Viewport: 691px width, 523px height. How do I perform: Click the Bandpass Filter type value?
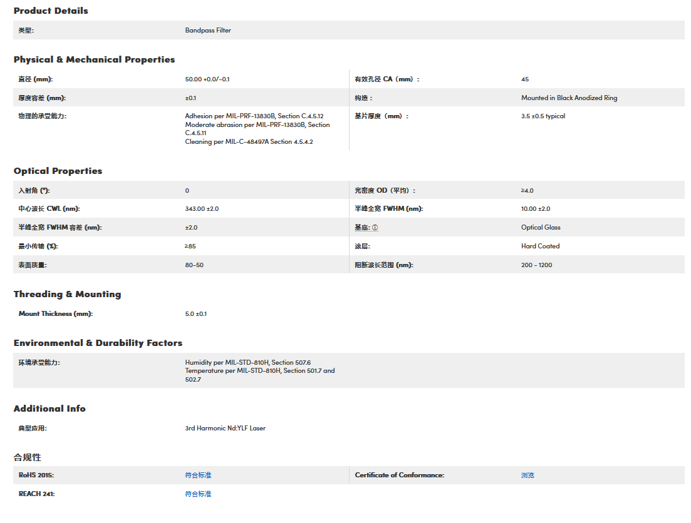pyautogui.click(x=208, y=30)
